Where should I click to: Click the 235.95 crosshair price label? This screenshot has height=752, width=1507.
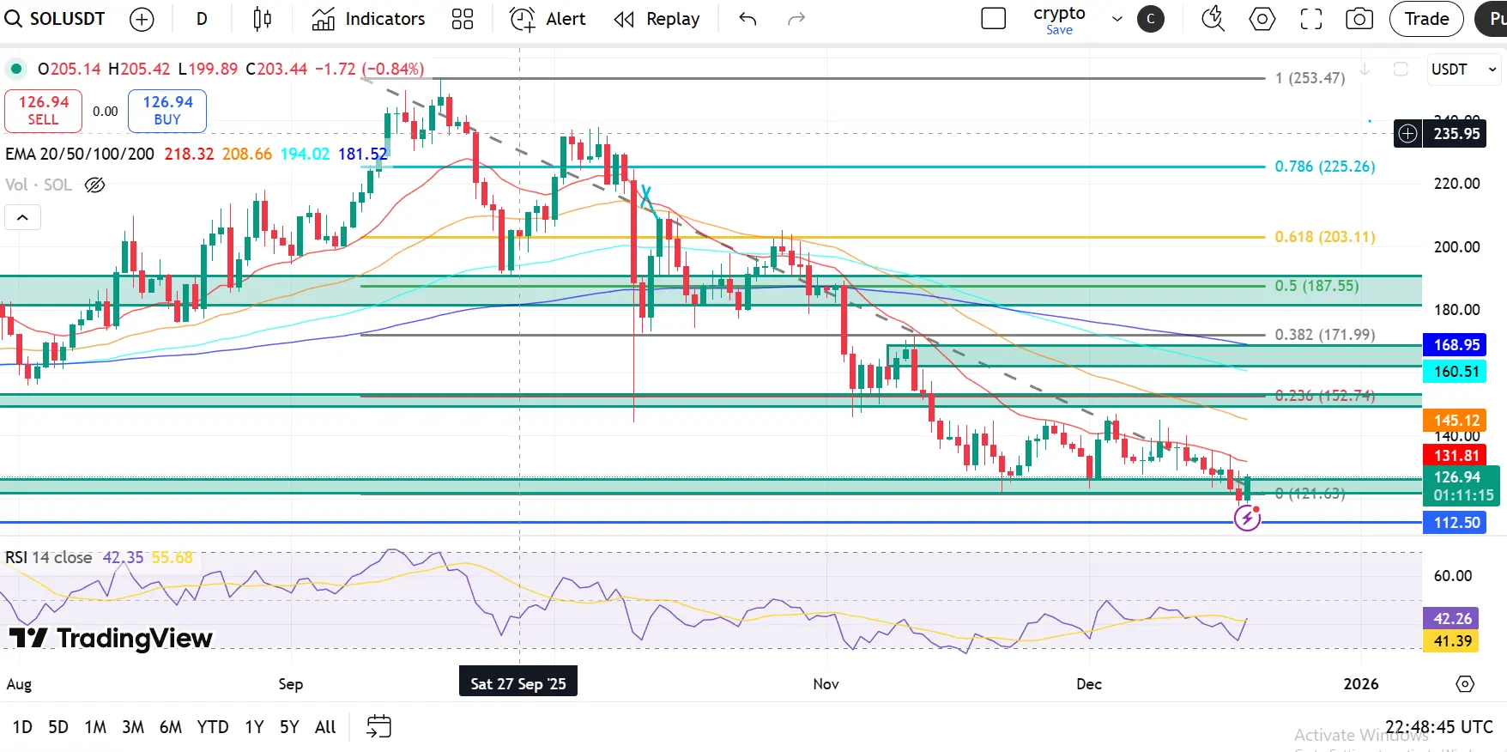click(1456, 134)
